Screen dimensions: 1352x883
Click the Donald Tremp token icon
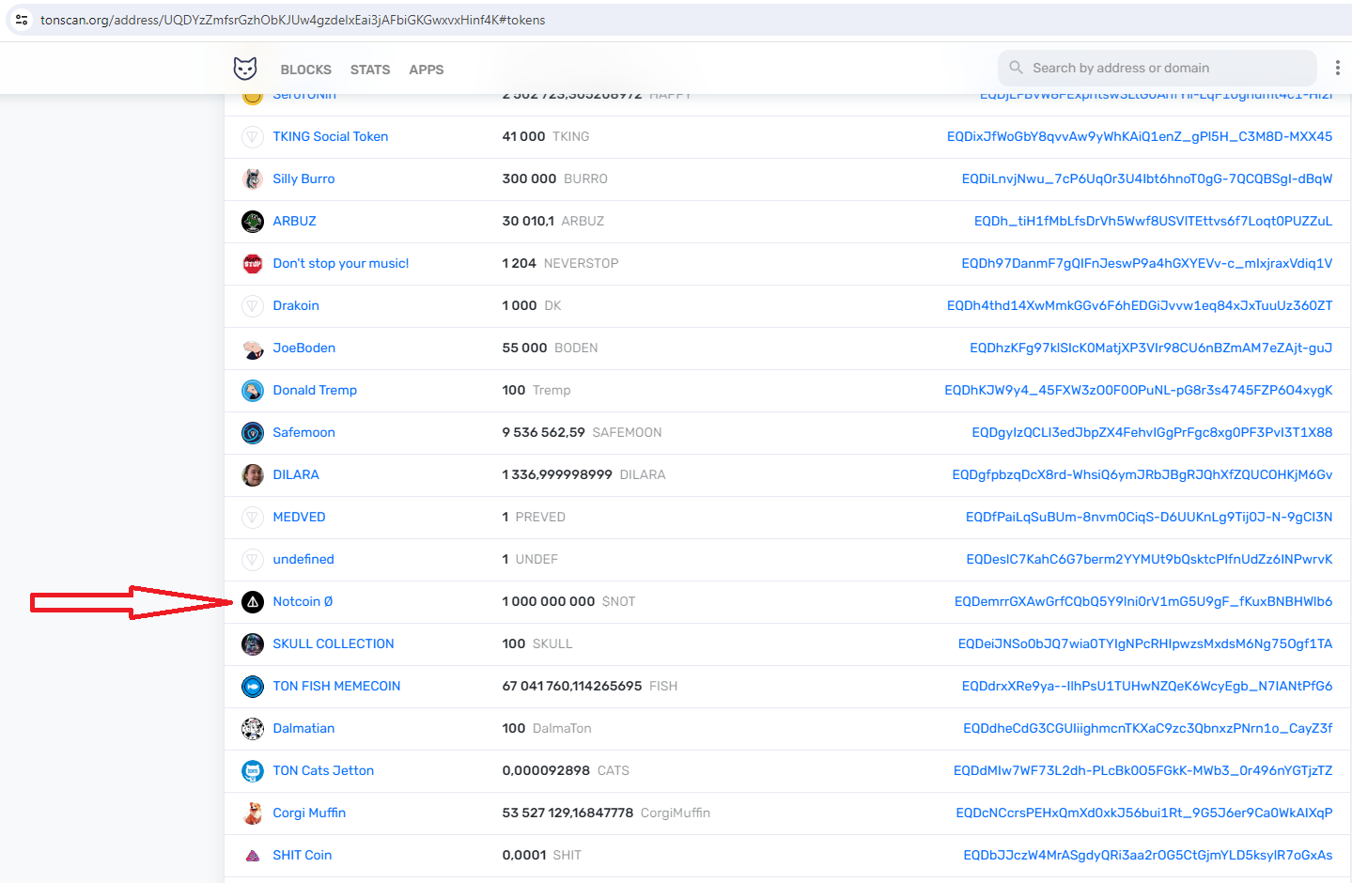253,391
